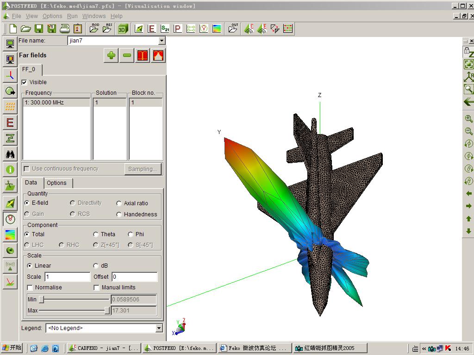Save session with the green floppy icon

coord(39,29)
